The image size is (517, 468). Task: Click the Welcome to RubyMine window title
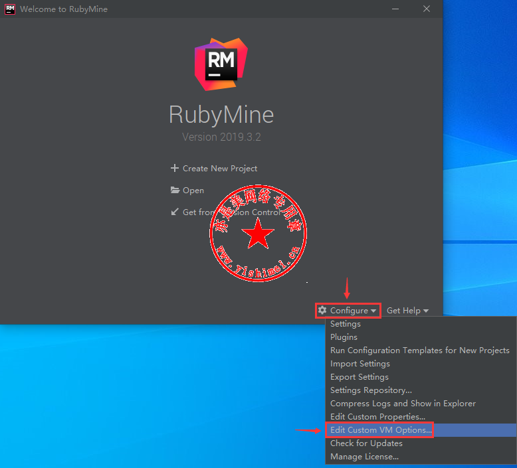[x=64, y=9]
